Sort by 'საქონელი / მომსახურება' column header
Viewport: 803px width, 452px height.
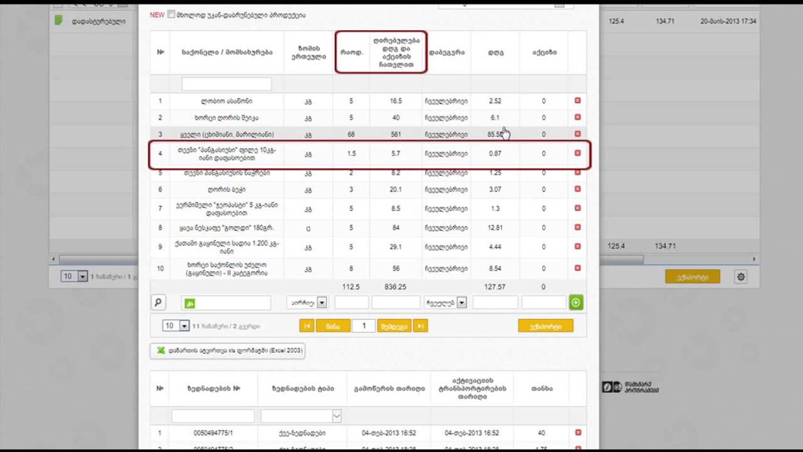[226, 52]
